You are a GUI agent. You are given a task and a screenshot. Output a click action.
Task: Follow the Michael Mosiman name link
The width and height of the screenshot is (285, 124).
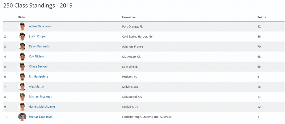click(40, 96)
